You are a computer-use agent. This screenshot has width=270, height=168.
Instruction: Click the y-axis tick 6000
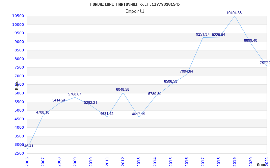[x=19, y=93]
